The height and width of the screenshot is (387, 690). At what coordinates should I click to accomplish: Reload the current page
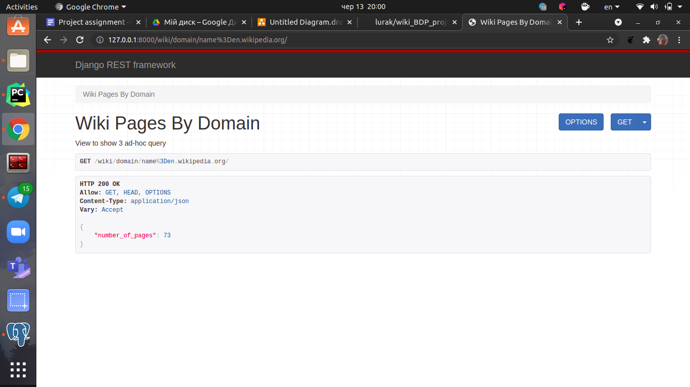(x=79, y=40)
